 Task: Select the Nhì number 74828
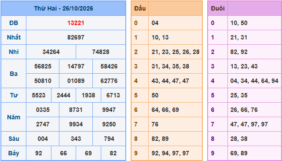point(101,52)
